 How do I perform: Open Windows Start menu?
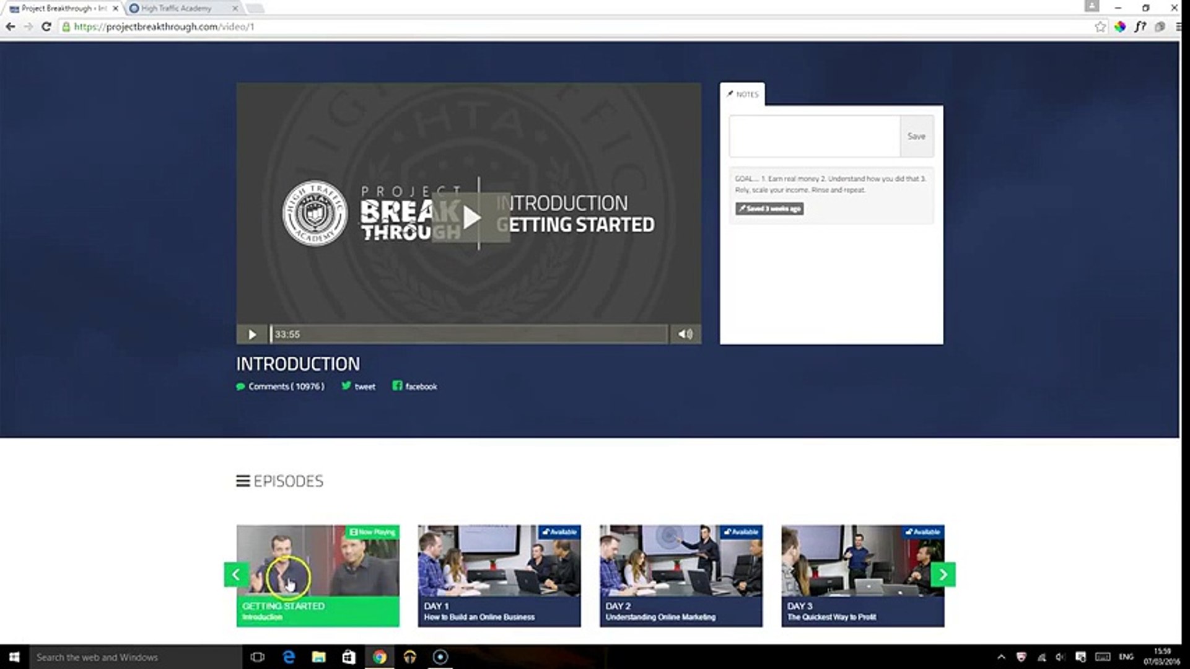tap(14, 657)
